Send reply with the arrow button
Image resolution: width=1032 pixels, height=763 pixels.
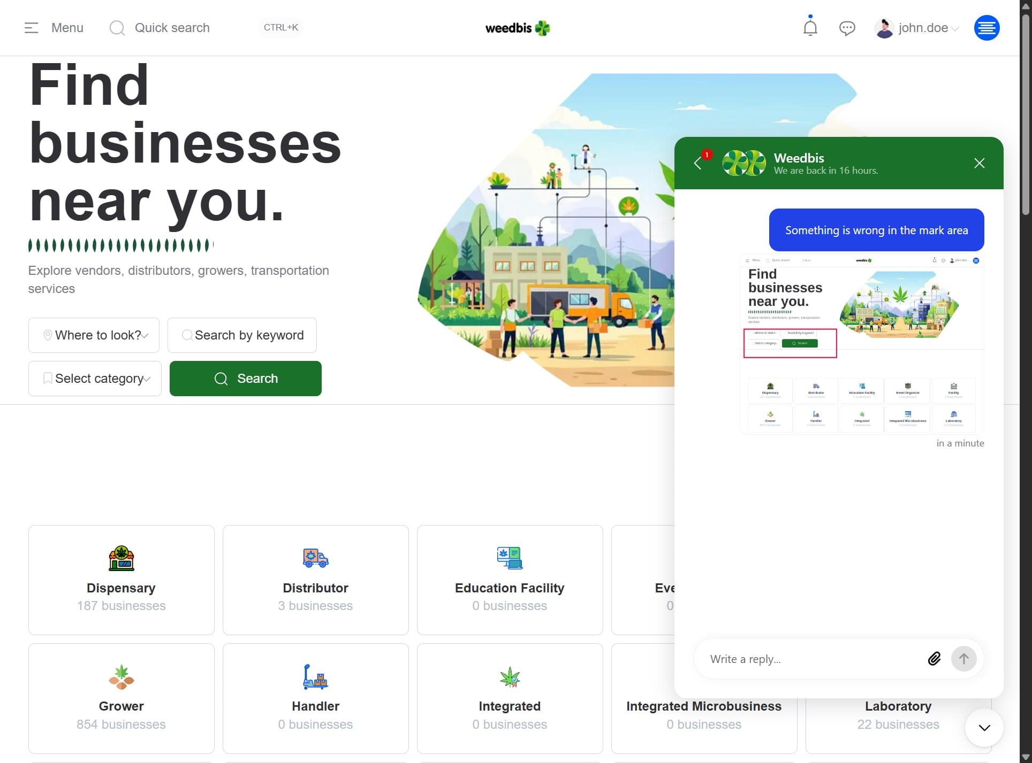pyautogui.click(x=963, y=659)
